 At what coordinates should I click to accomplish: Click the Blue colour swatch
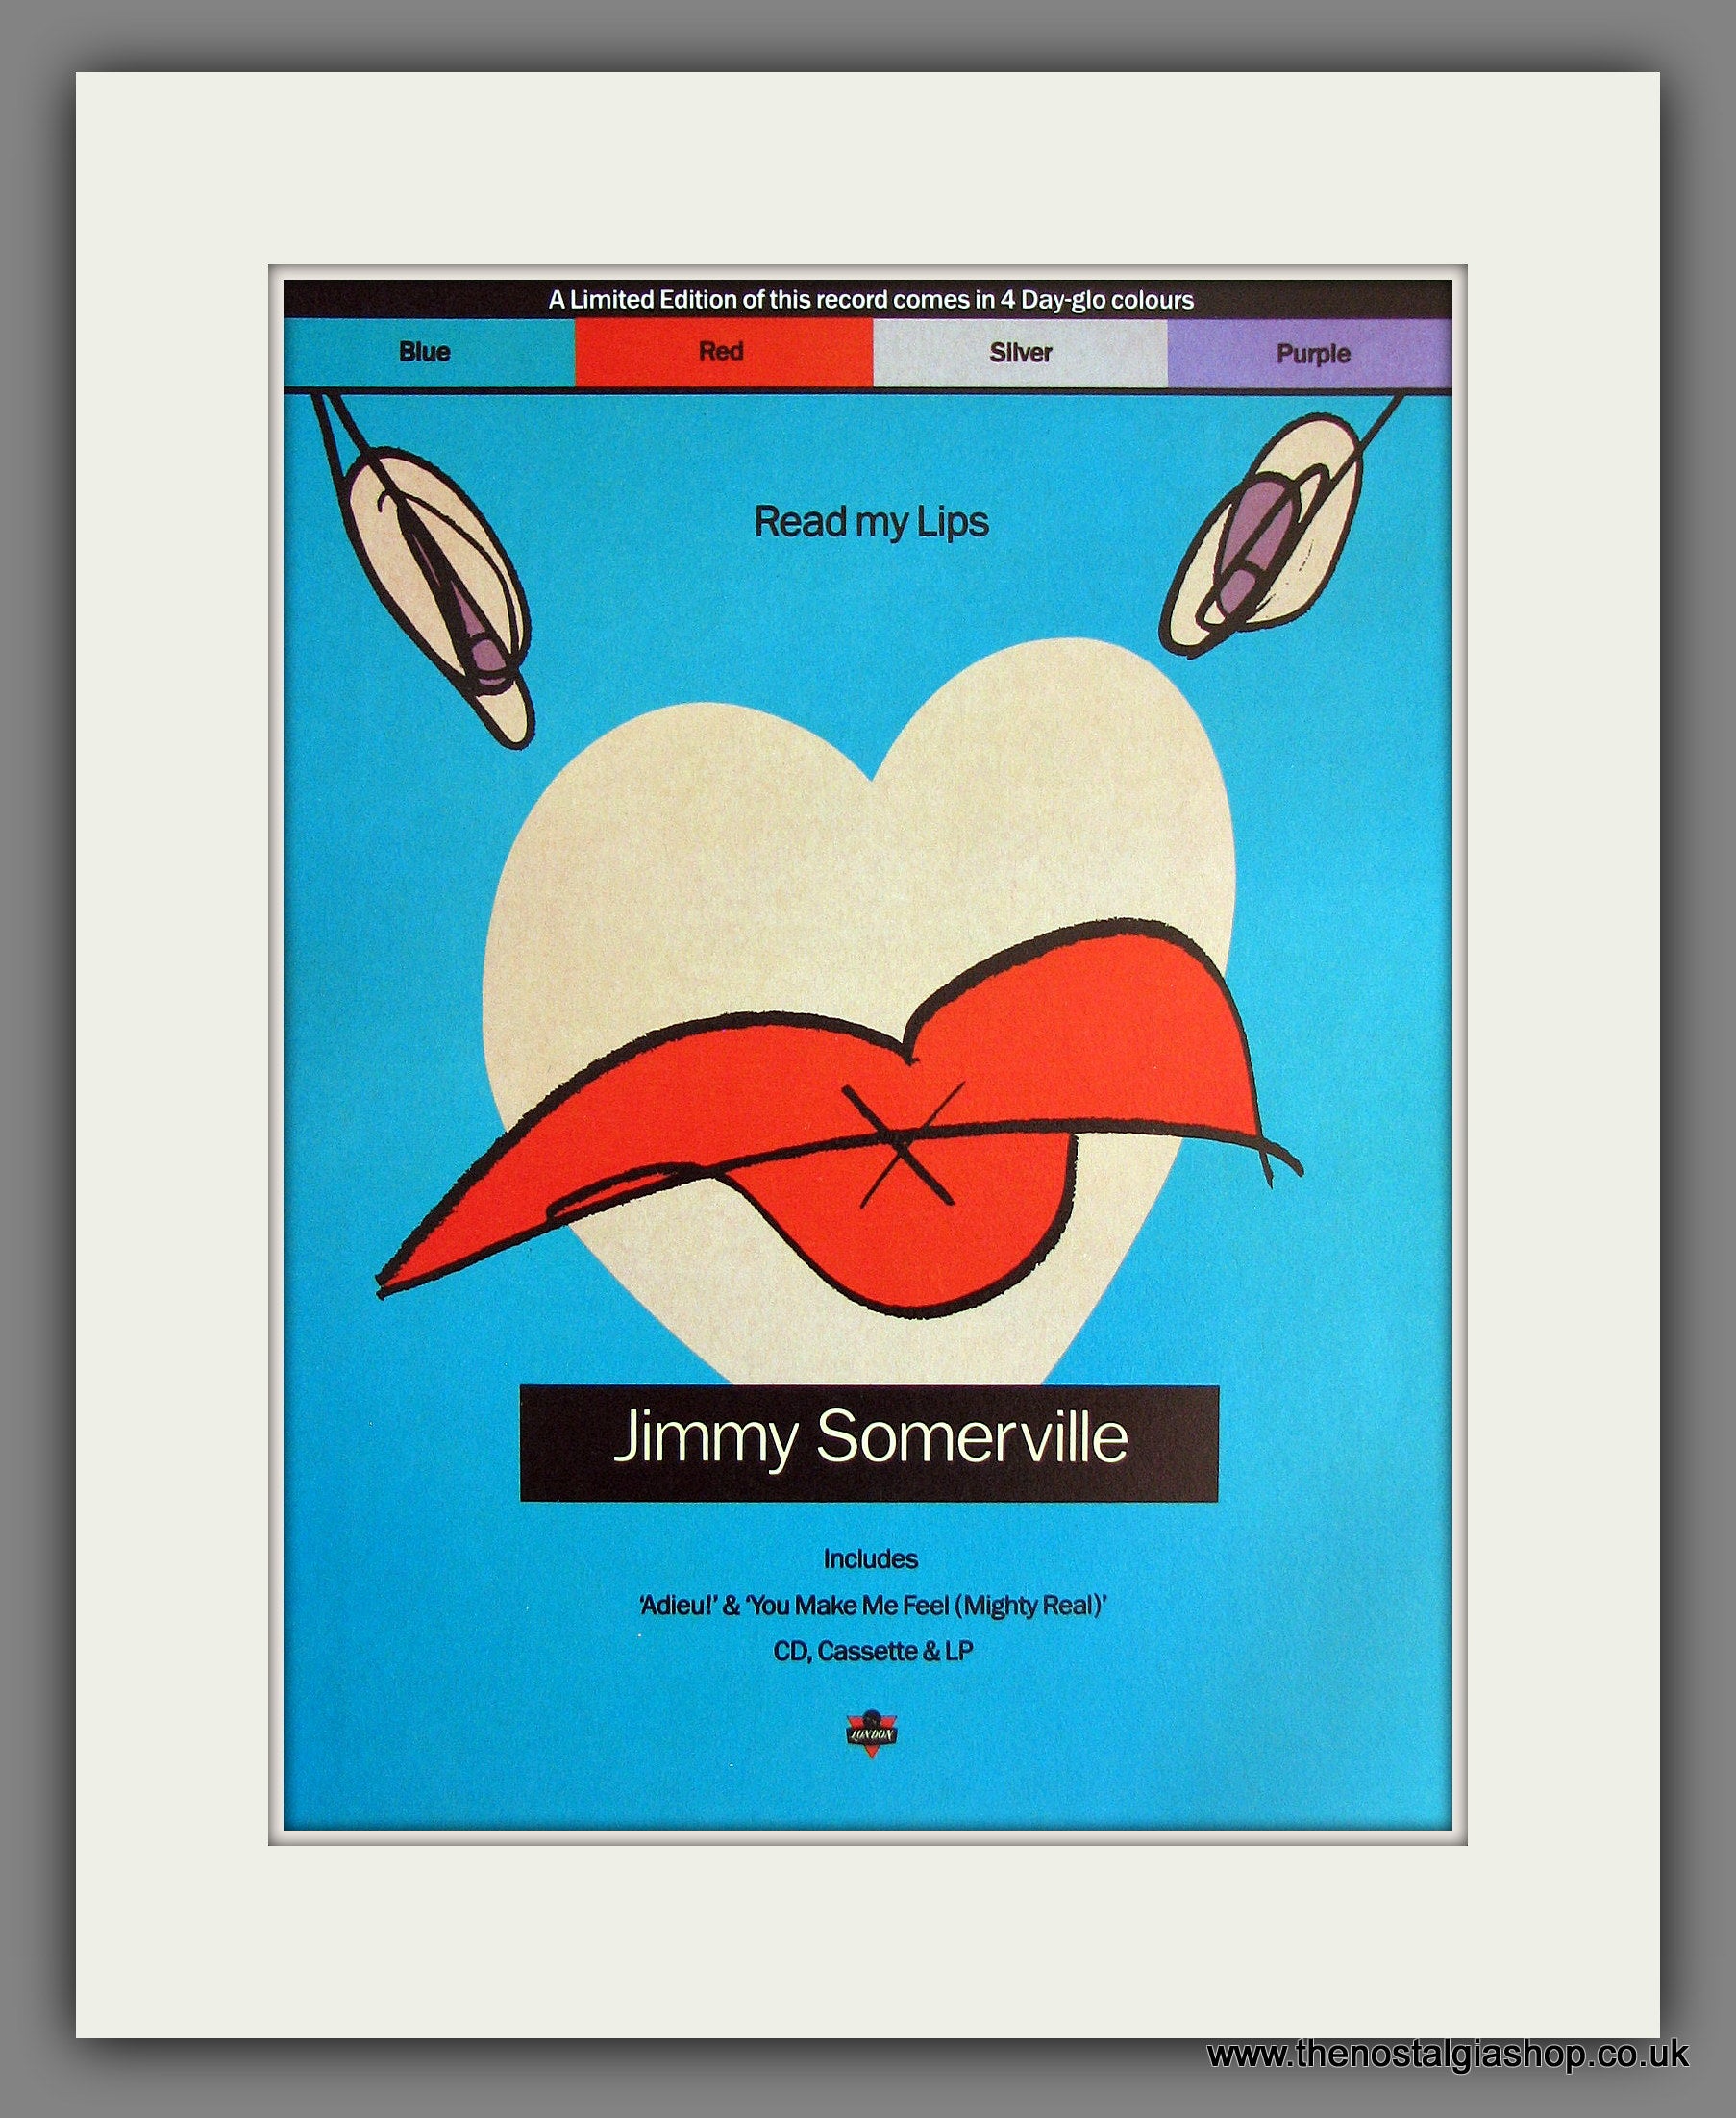click(x=427, y=352)
